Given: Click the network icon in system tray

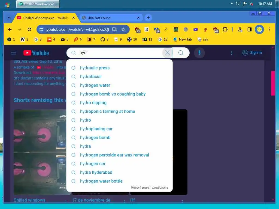Looking at the screenshot, I should (238, 4).
